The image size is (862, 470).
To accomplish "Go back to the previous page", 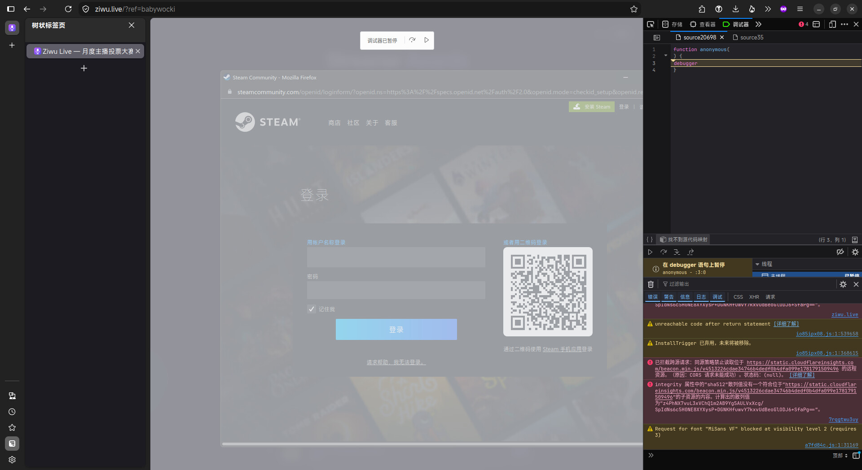I will click(27, 9).
